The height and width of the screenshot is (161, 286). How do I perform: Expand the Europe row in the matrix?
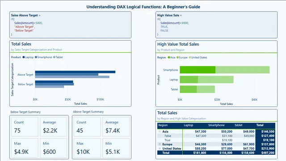point(160,144)
